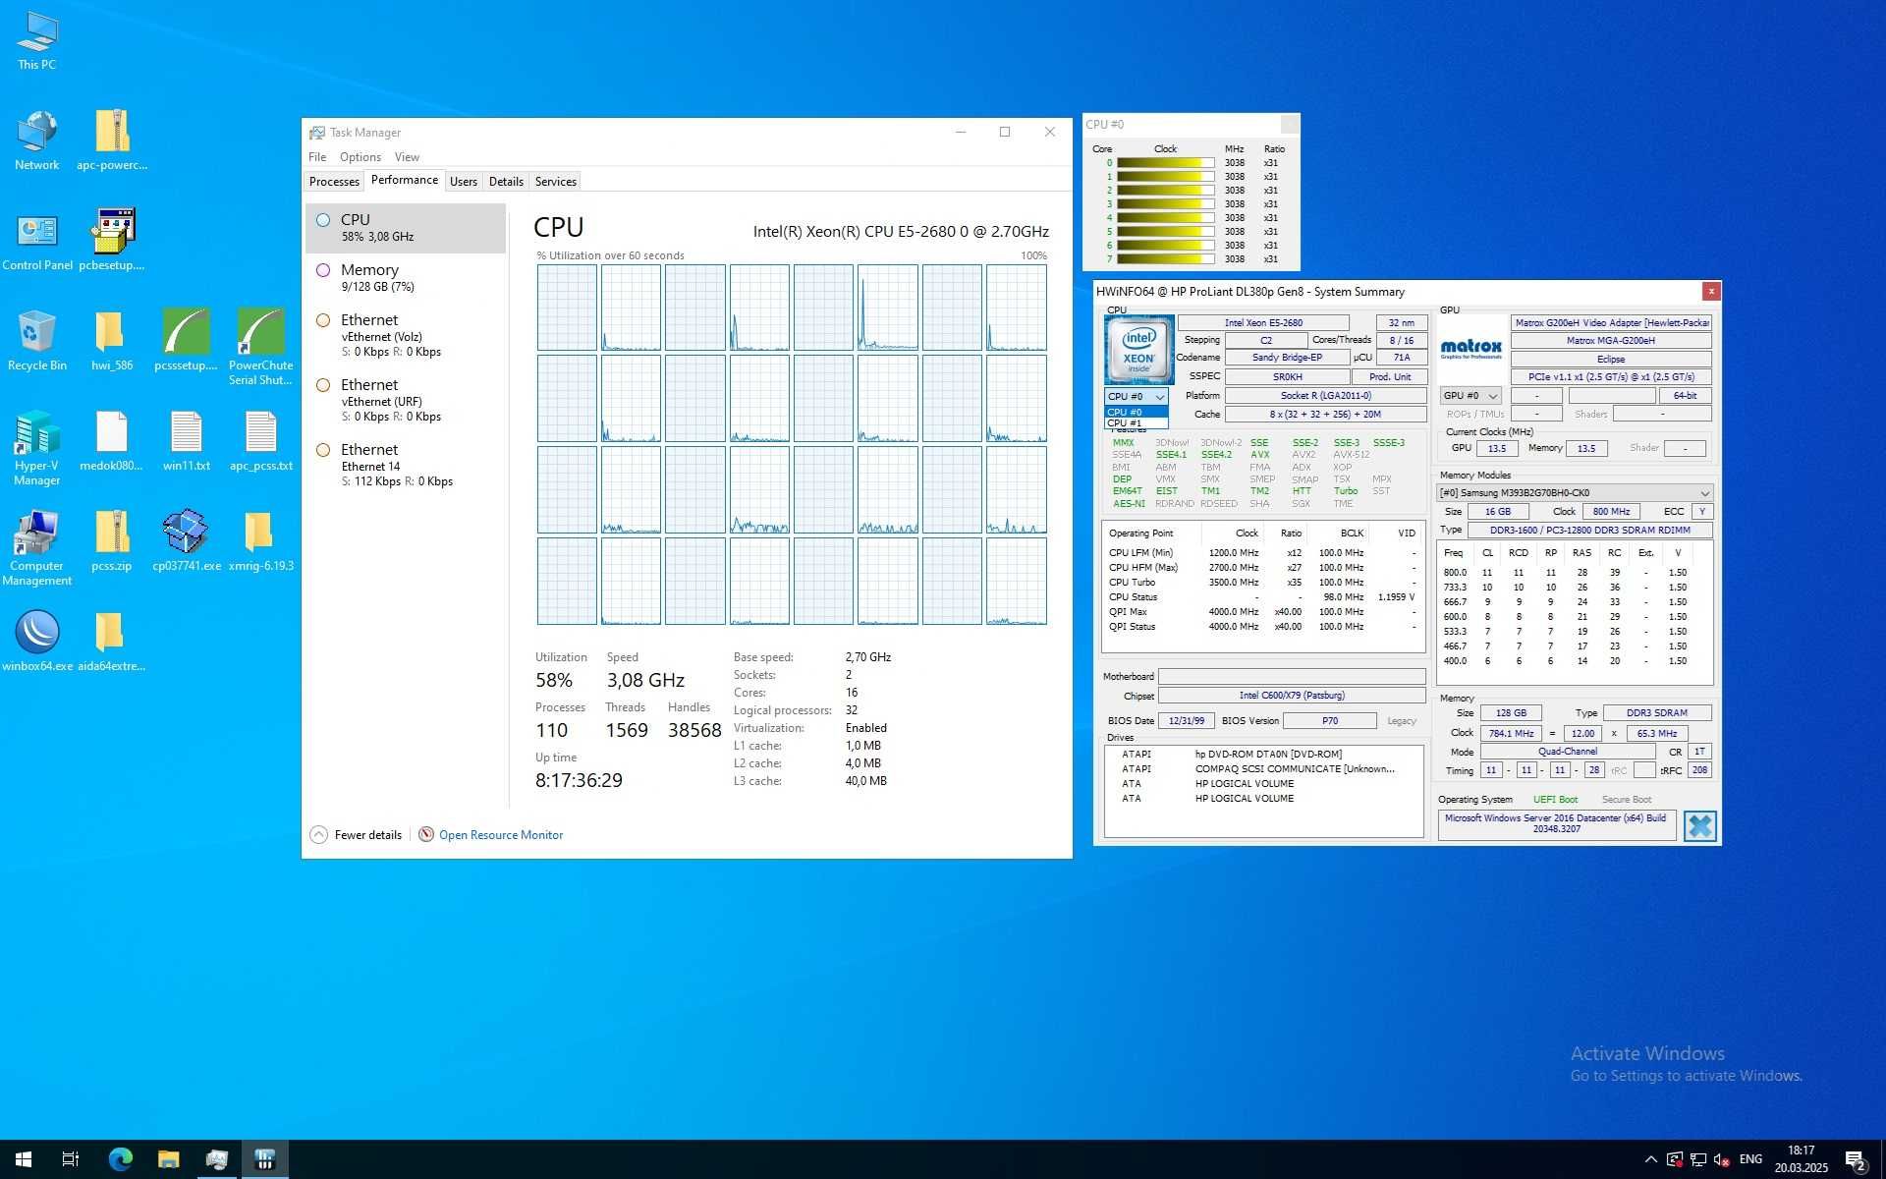Select xmrig-6.19.3 folder on desktop
The height and width of the screenshot is (1179, 1886).
[x=260, y=541]
